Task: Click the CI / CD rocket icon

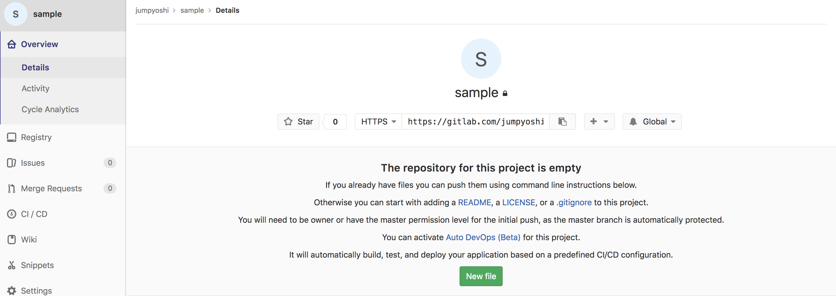Action: pyautogui.click(x=12, y=214)
